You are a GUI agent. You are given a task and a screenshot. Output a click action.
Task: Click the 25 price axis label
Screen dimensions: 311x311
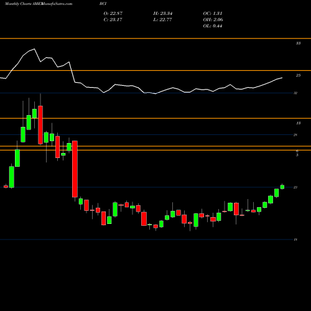coord(298,75)
